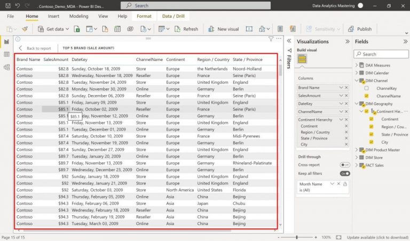Click the Format painter icon
Screen dimensions: 410x241
click(25, 29)
